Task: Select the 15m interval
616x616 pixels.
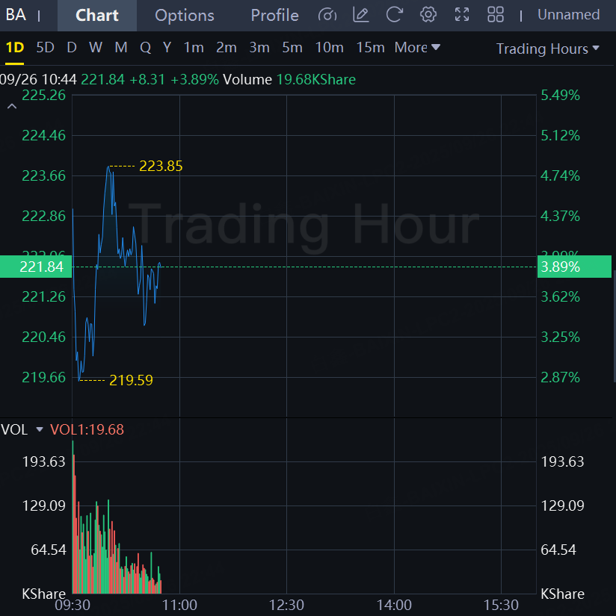Action: click(370, 48)
